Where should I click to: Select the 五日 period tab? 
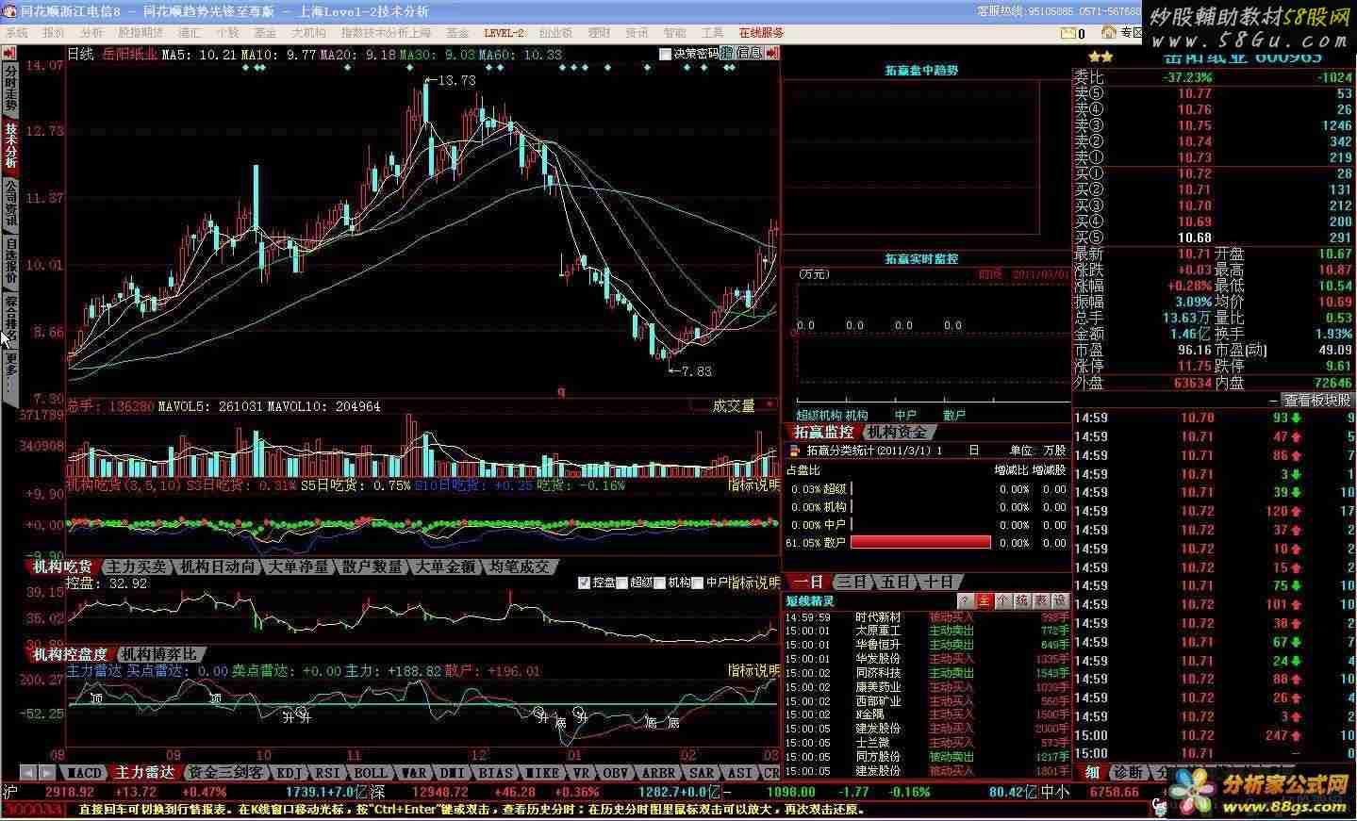(x=895, y=582)
